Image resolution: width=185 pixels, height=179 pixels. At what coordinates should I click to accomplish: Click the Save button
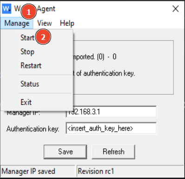(x=65, y=152)
